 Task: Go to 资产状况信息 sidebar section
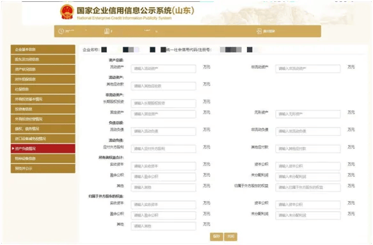click(x=43, y=70)
